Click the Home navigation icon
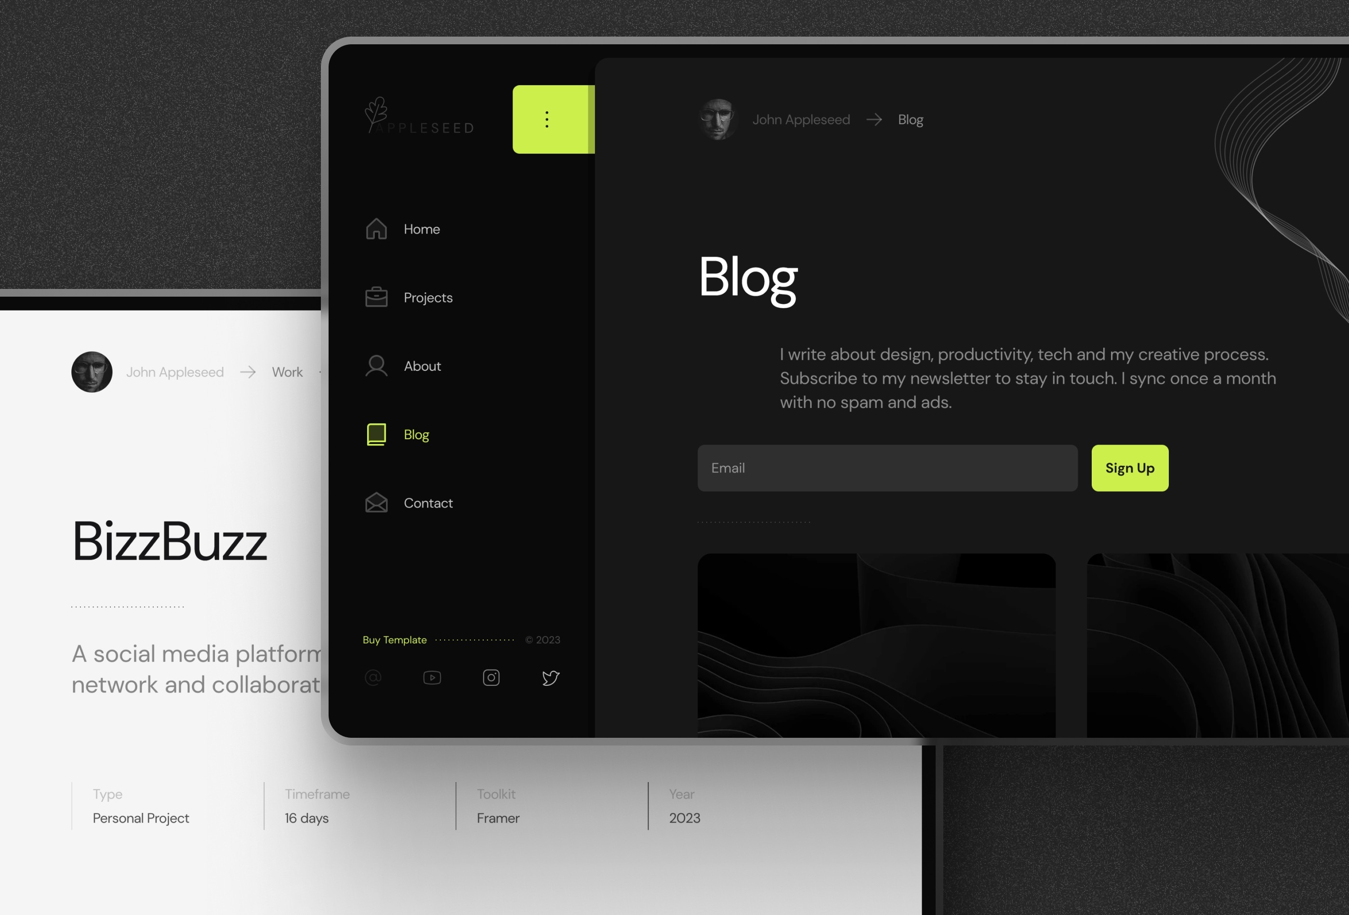The height and width of the screenshot is (915, 1349). tap(376, 228)
